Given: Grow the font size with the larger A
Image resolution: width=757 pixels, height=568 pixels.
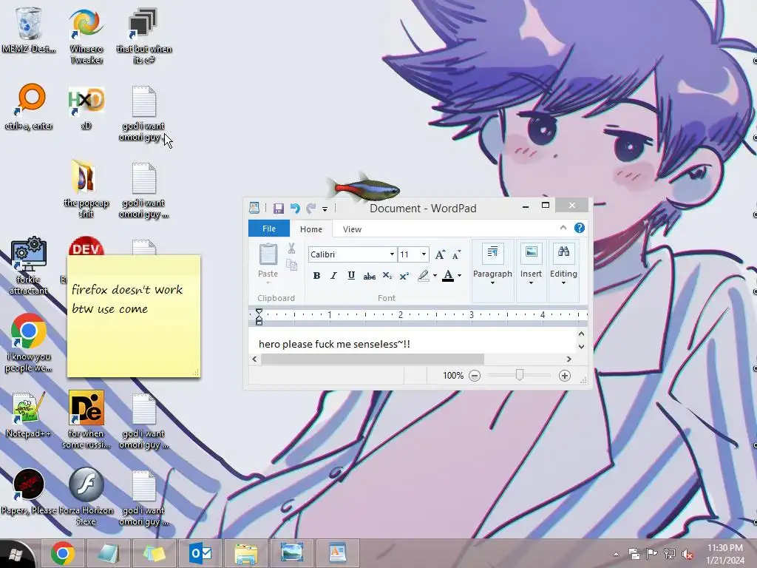Looking at the screenshot, I should click(440, 254).
